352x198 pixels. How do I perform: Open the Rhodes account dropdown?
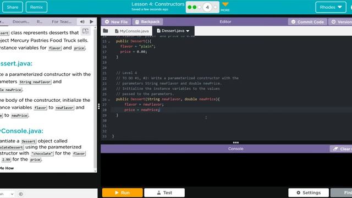point(331,7)
